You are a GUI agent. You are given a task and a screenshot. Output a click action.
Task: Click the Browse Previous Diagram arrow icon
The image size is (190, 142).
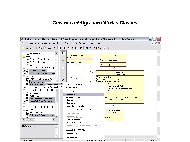point(90,48)
